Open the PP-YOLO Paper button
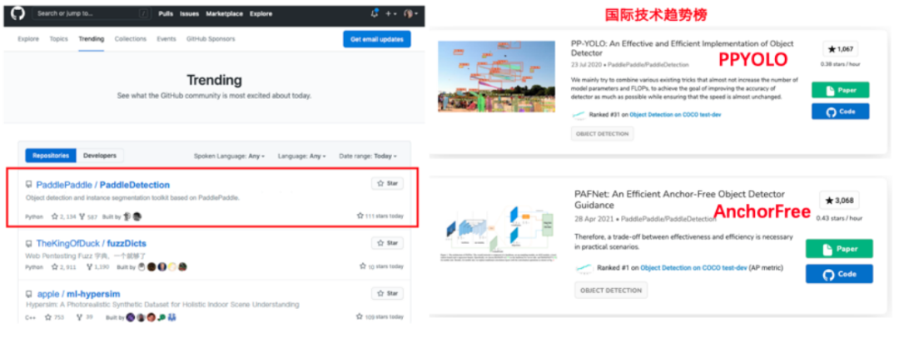Image resolution: width=899 pixels, height=338 pixels. pos(841,90)
